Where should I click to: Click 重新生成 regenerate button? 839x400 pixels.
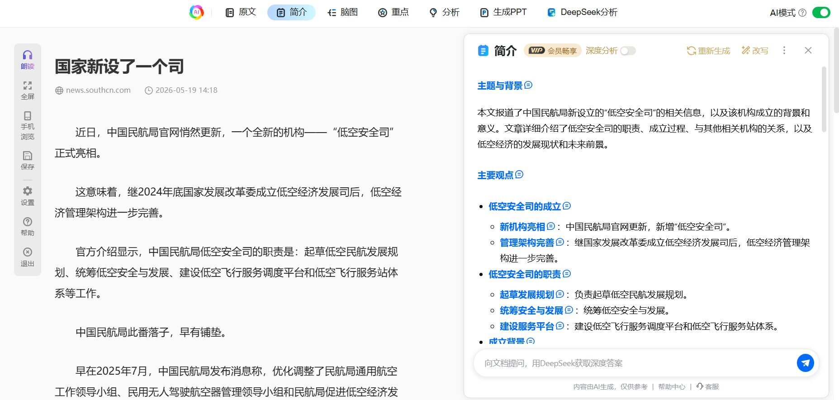(x=708, y=51)
